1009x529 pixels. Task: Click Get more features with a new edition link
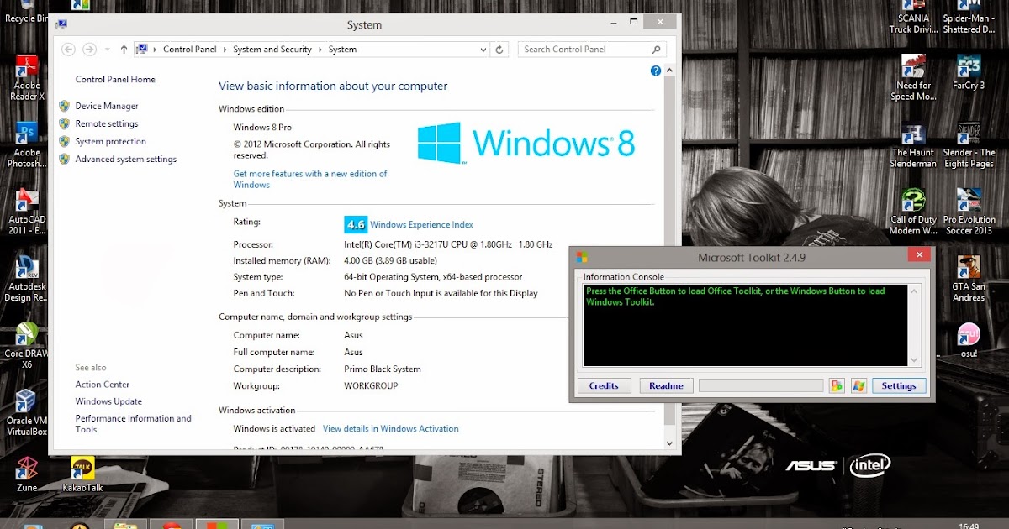click(x=310, y=179)
